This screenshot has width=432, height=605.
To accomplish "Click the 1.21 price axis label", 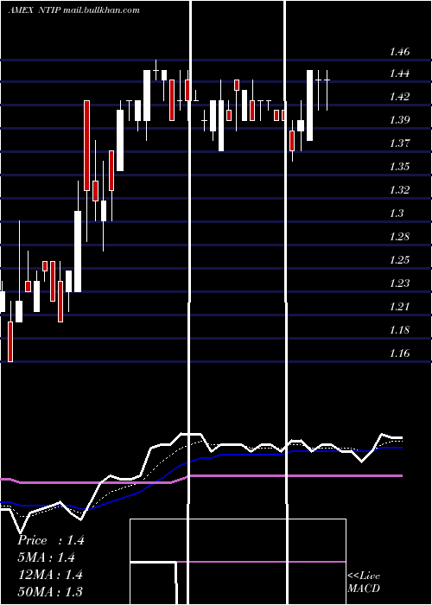I will pyautogui.click(x=399, y=306).
